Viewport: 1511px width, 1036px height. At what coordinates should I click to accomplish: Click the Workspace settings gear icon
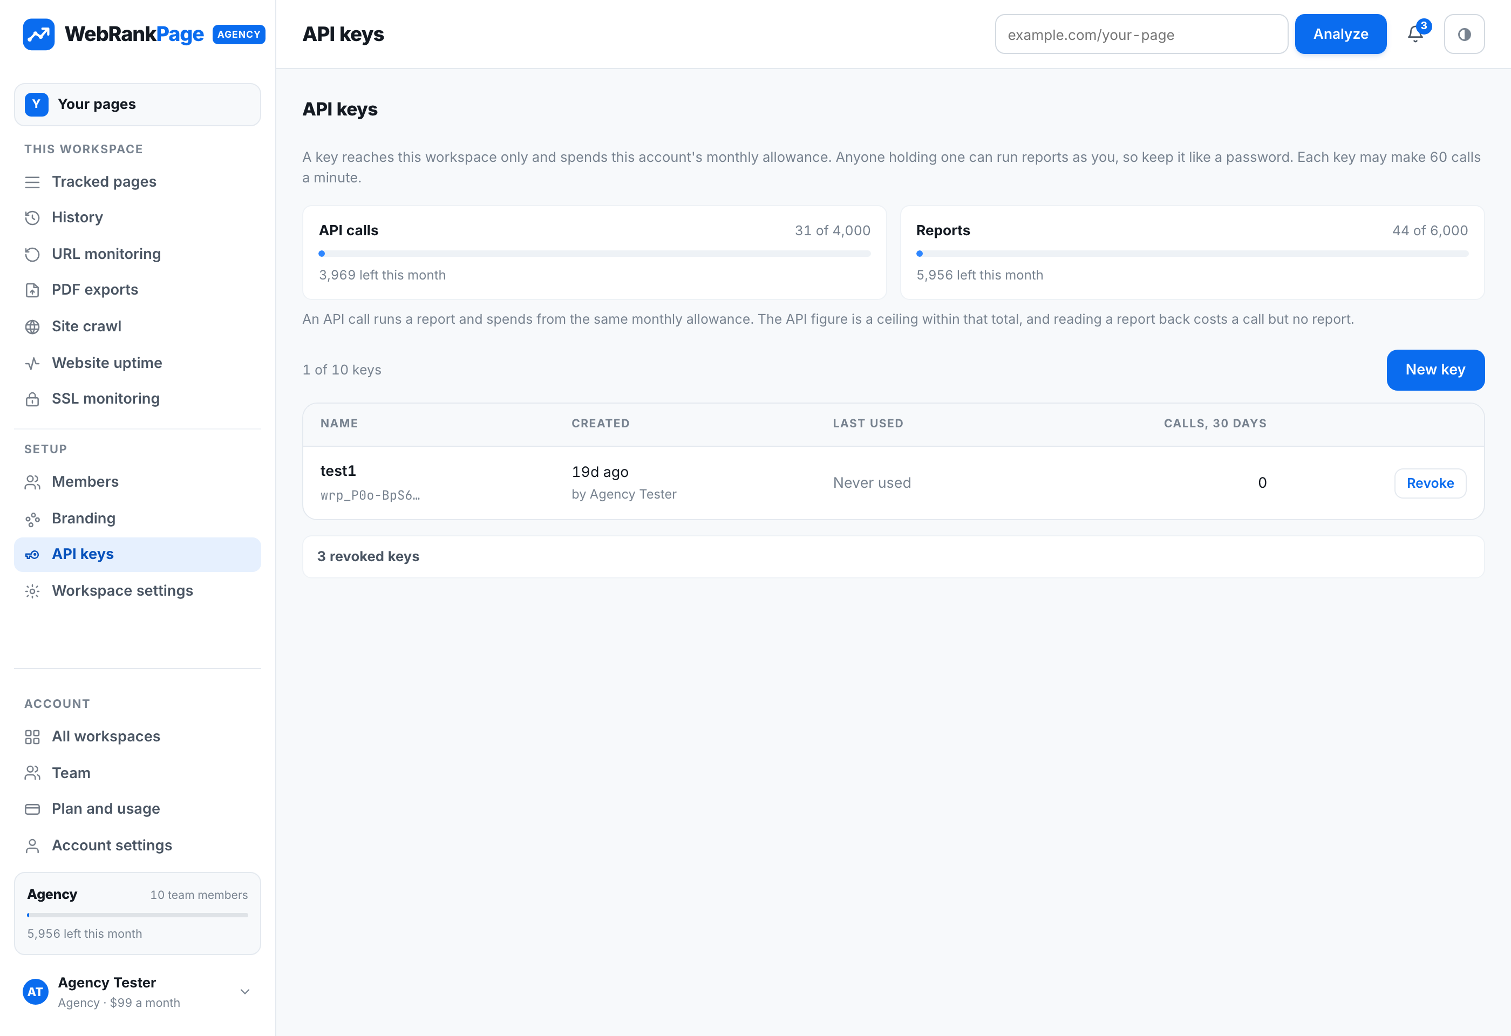coord(32,591)
